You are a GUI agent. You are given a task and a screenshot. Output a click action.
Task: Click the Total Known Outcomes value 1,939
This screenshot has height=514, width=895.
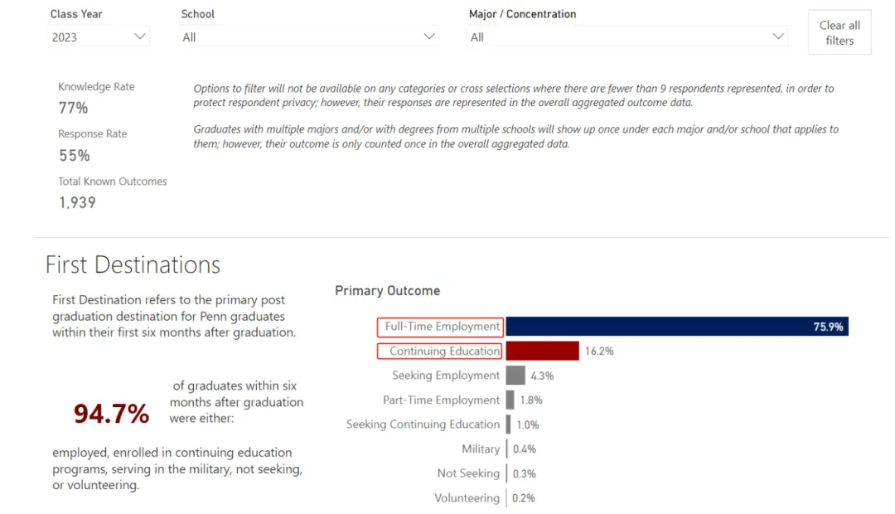pos(77,202)
